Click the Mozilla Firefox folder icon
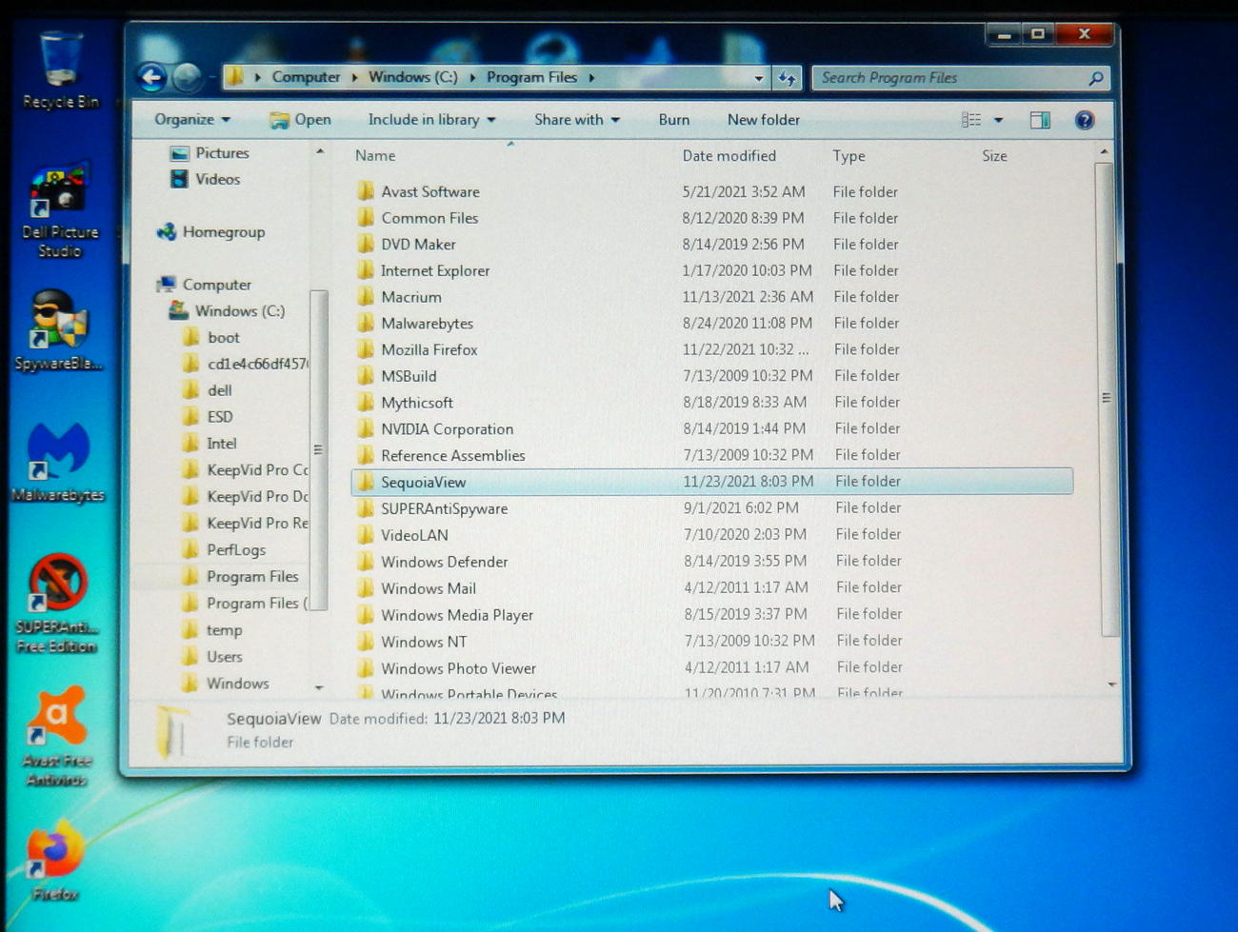The height and width of the screenshot is (932, 1238). click(366, 349)
